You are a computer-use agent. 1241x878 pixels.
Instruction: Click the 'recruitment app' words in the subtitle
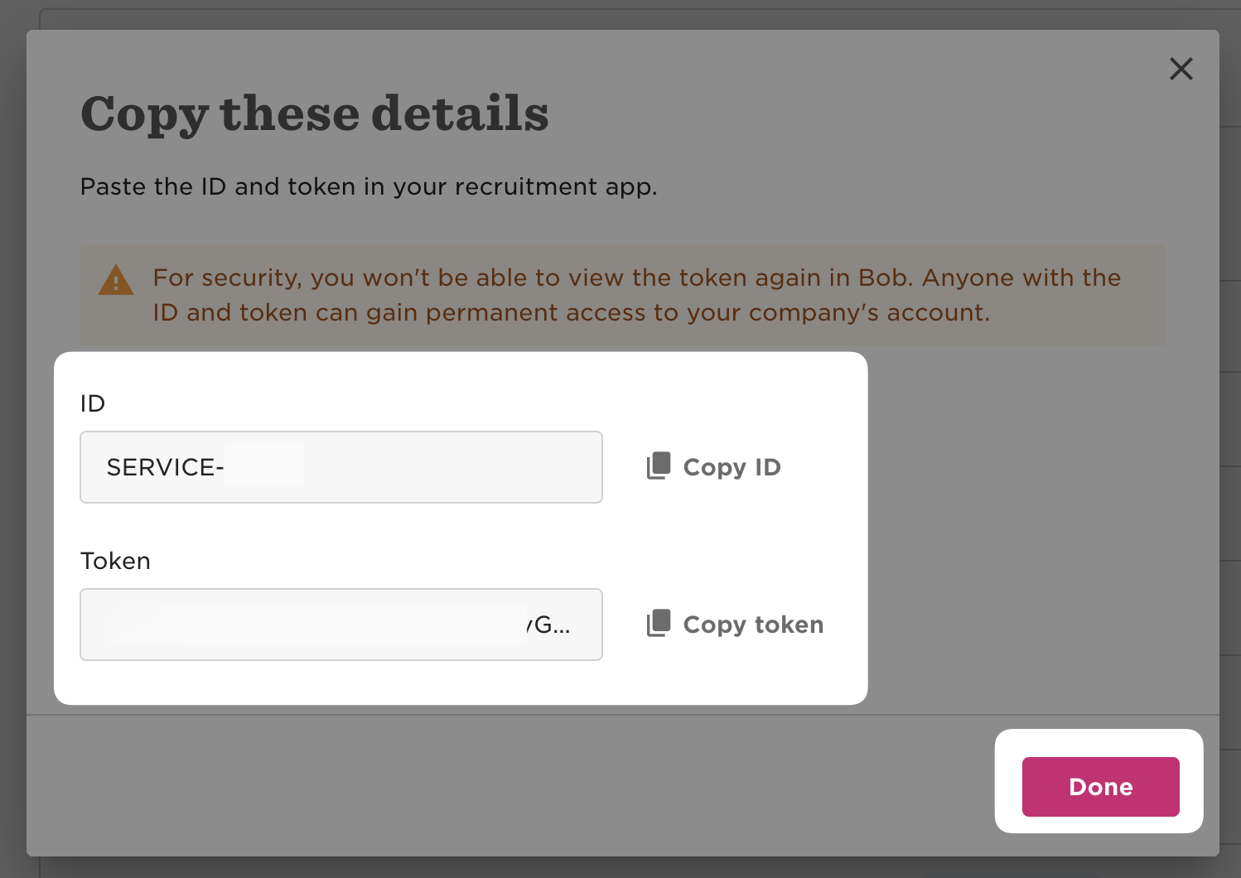tap(555, 187)
